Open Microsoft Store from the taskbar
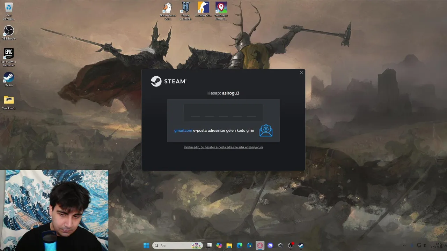 click(250, 245)
